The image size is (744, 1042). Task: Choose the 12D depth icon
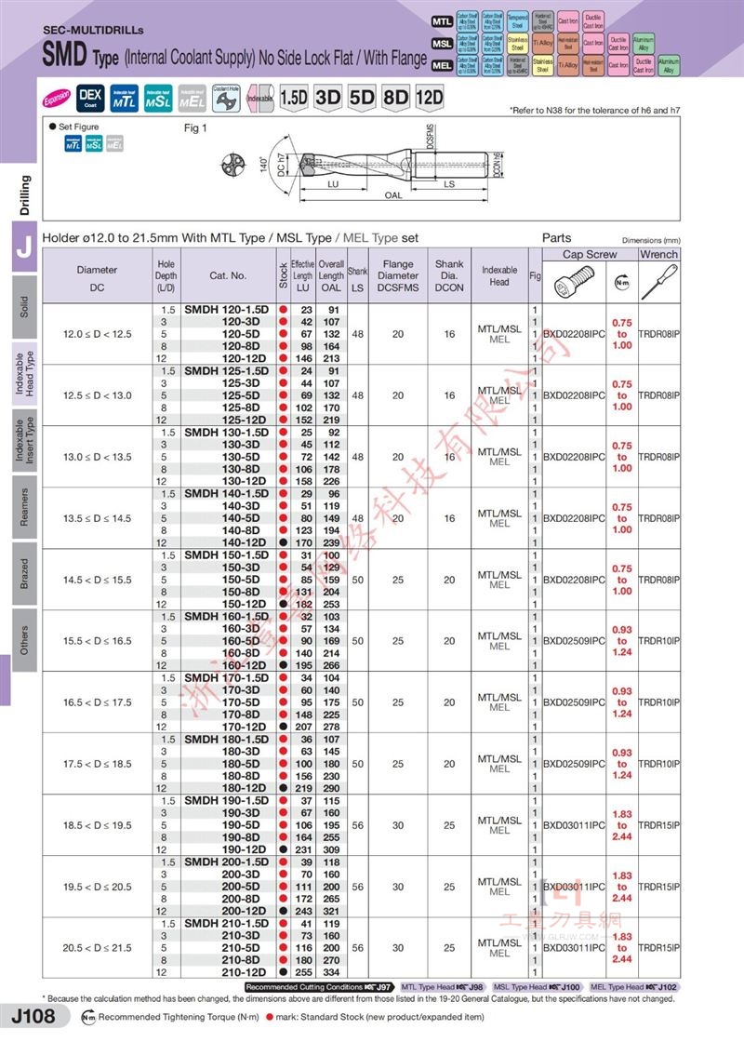click(x=429, y=98)
